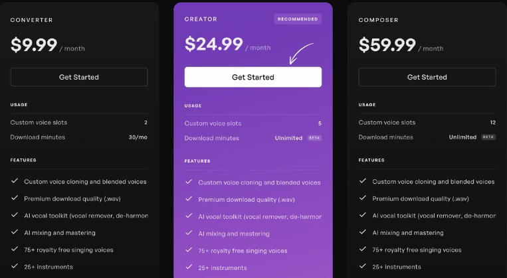Click Beta badge in Creator download minutes
This screenshot has width=507, height=278.
pos(314,138)
